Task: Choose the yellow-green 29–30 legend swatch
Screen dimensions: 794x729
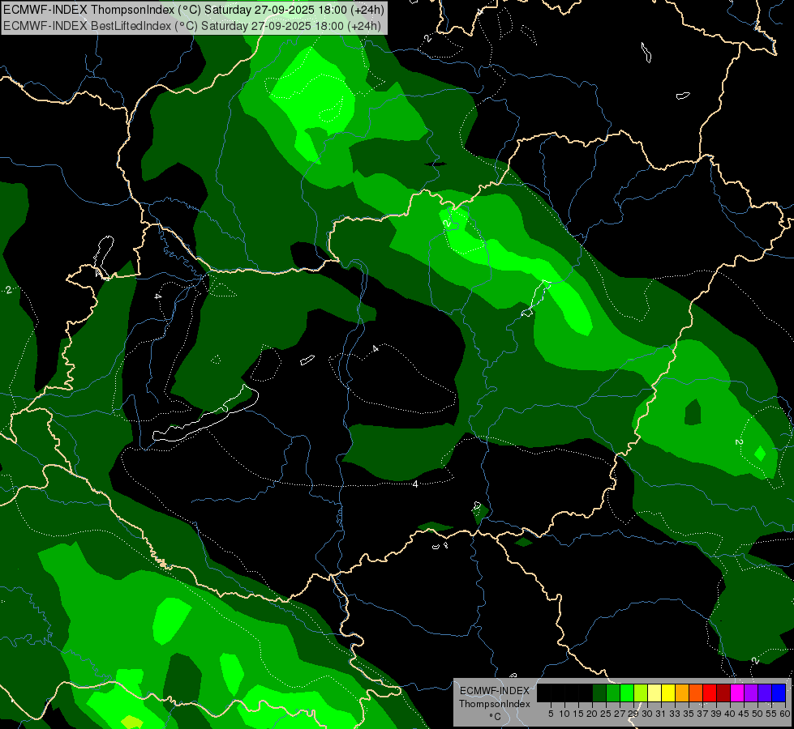Action: [x=641, y=693]
